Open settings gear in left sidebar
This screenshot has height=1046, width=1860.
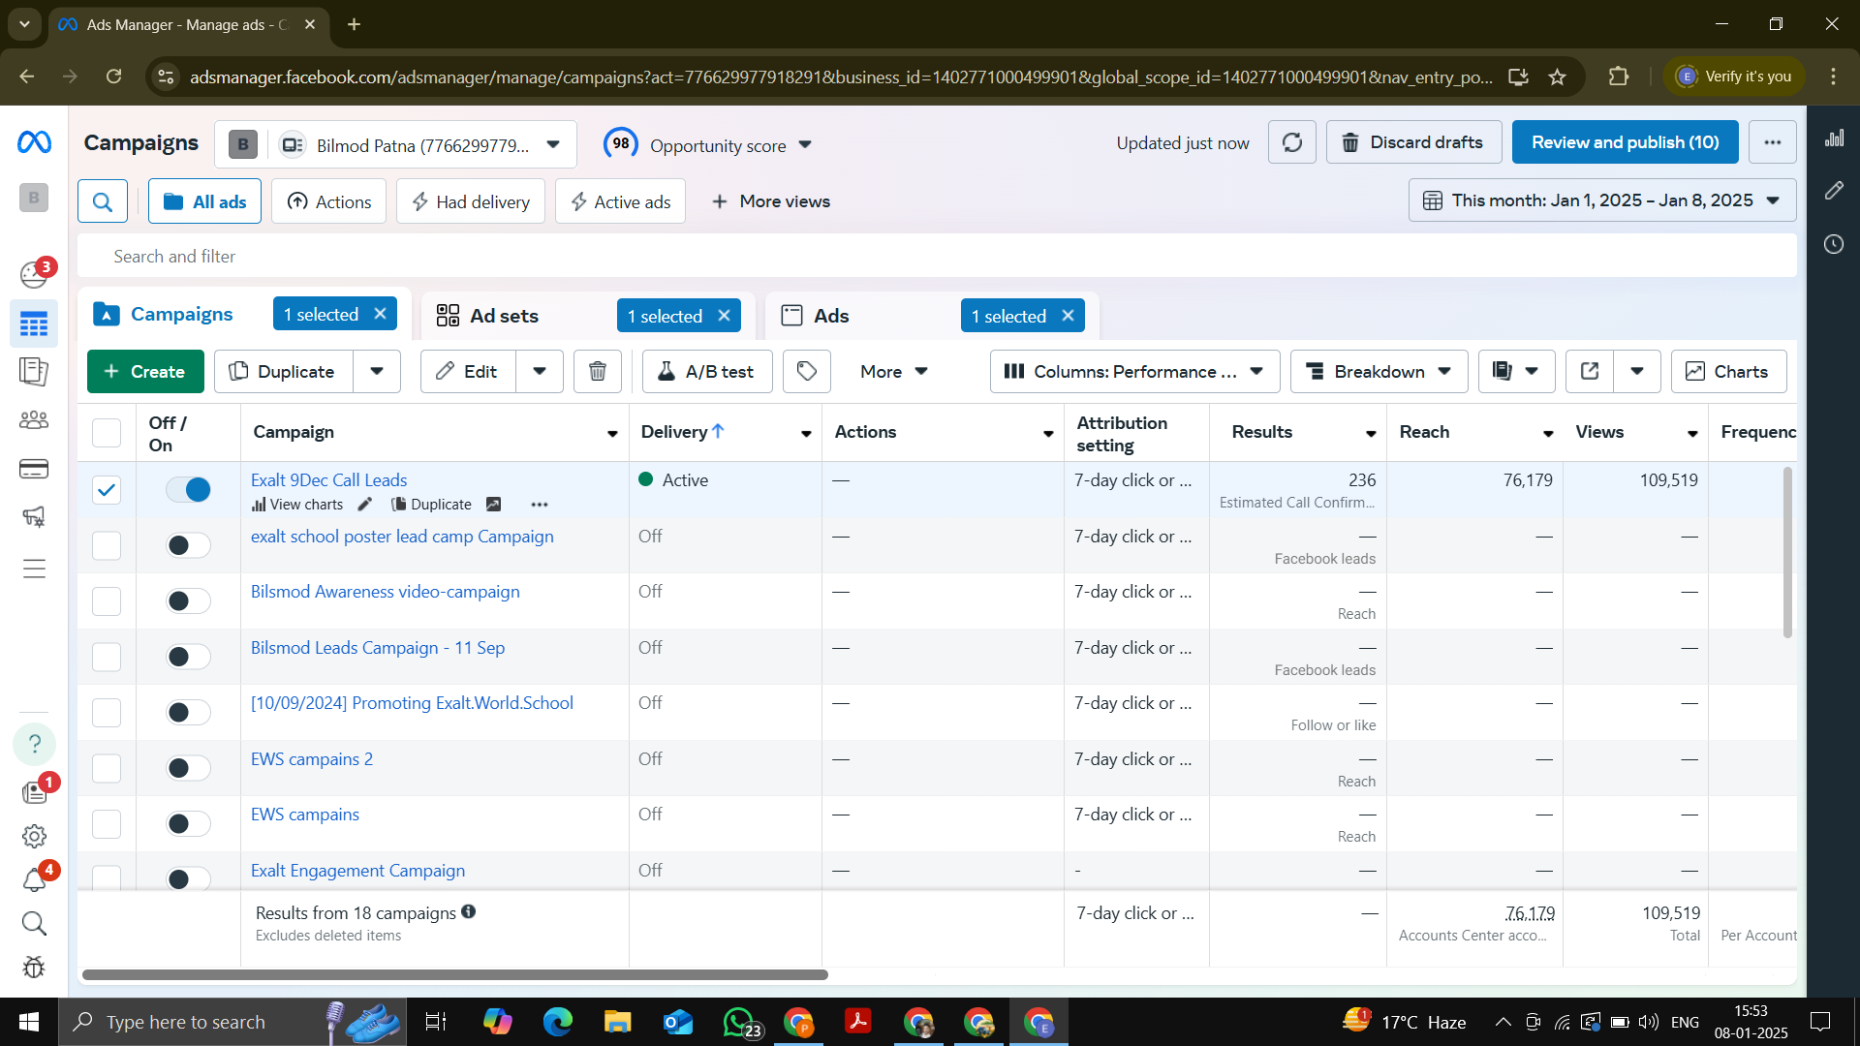(x=34, y=836)
